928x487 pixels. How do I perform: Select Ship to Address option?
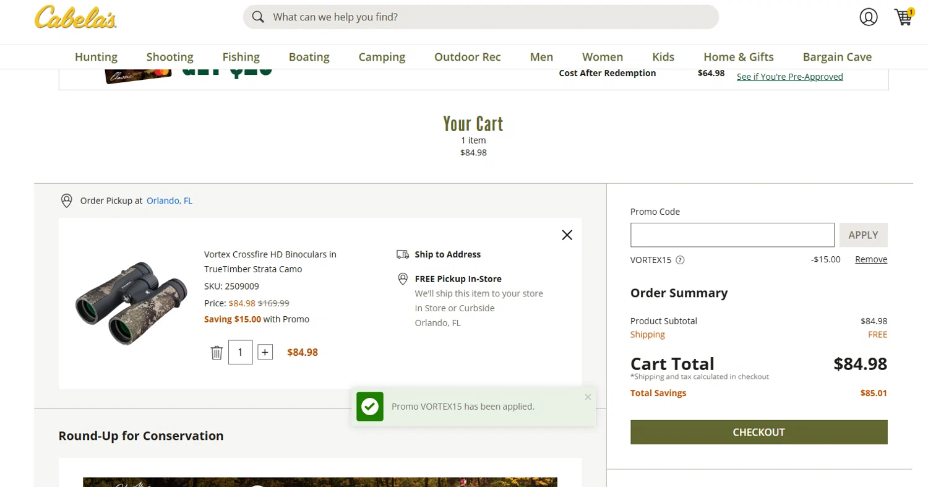click(447, 254)
